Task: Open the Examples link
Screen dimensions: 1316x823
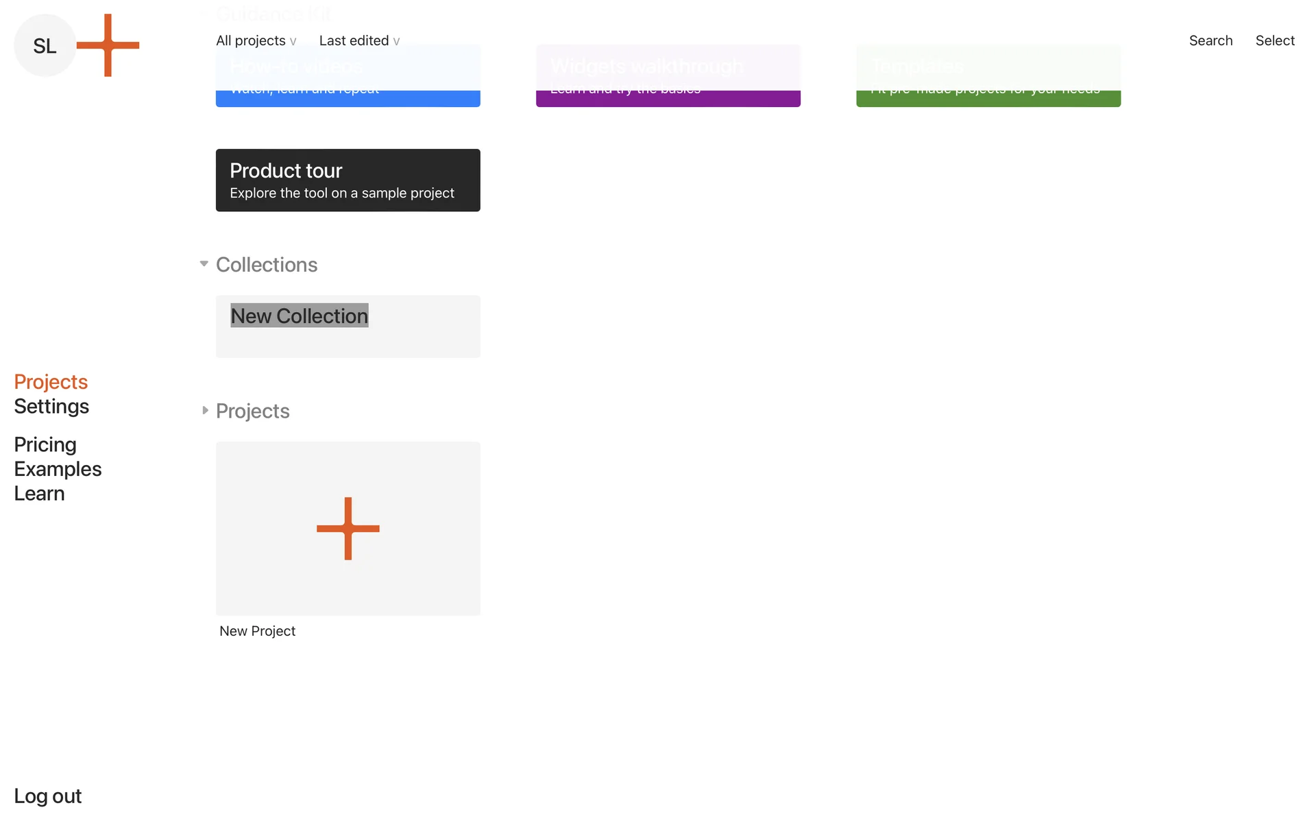Action: (x=58, y=469)
